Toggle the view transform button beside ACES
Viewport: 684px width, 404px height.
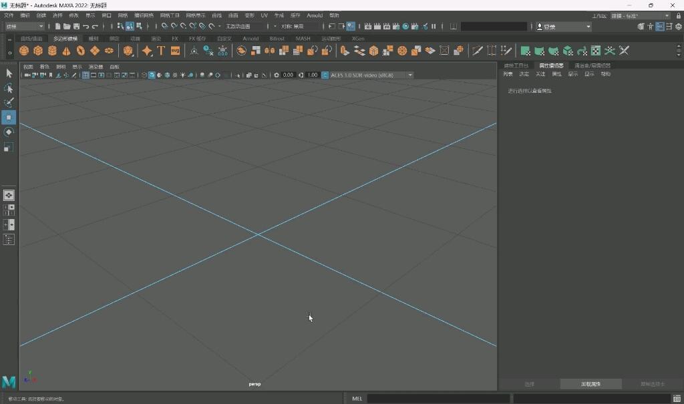tap(325, 75)
